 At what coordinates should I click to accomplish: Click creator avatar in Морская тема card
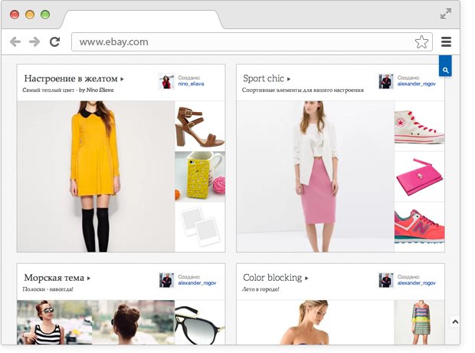click(166, 280)
